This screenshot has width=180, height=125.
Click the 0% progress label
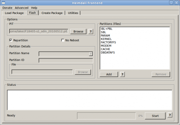pos(141,116)
